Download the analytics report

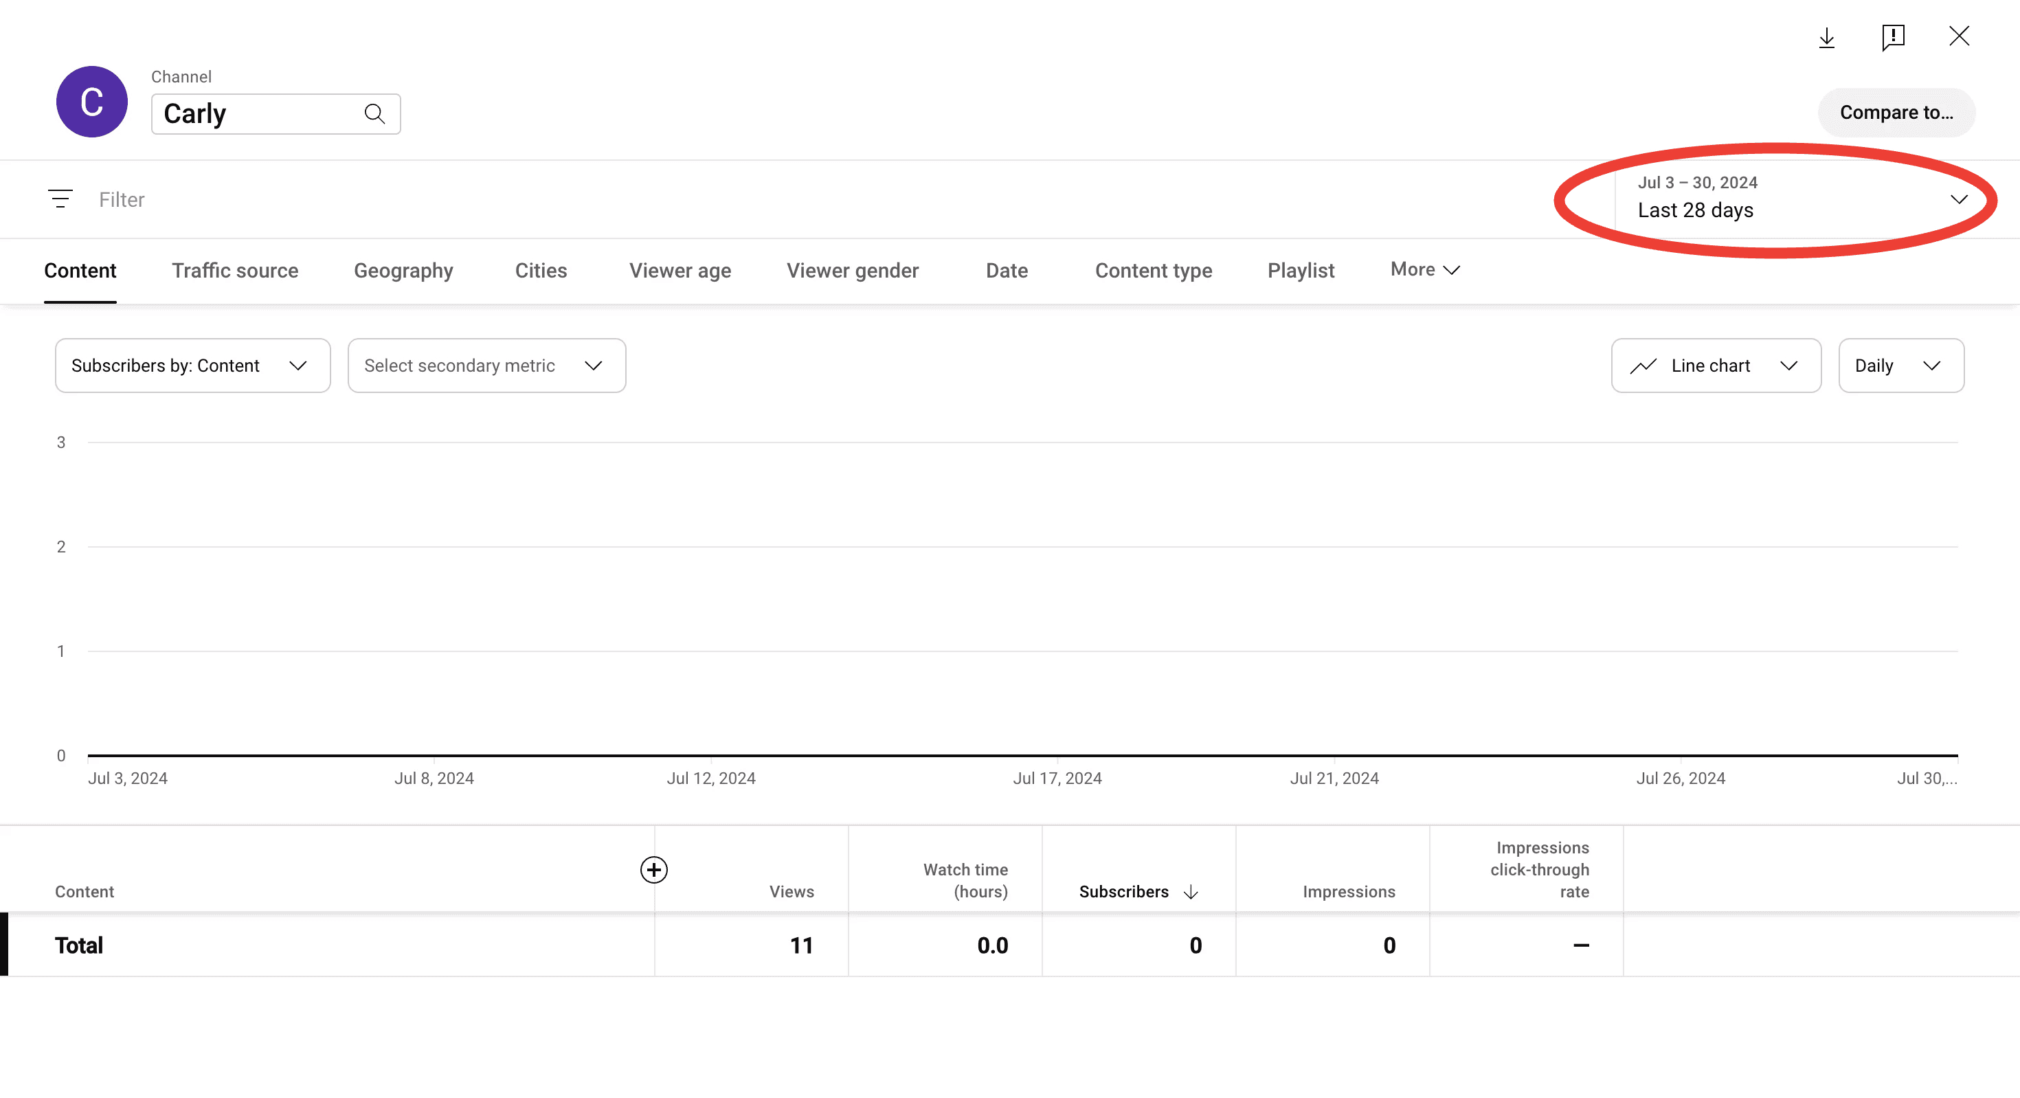1826,37
